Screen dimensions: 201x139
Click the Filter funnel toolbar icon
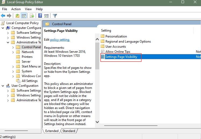55,16
